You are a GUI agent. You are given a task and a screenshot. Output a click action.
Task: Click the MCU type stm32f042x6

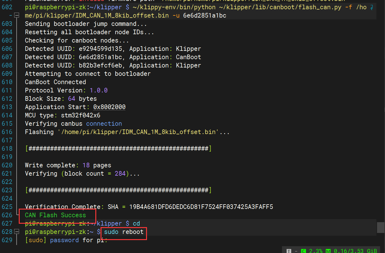point(81,115)
